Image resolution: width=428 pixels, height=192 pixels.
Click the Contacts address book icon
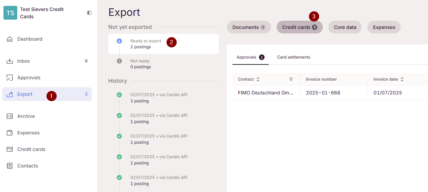point(10,166)
